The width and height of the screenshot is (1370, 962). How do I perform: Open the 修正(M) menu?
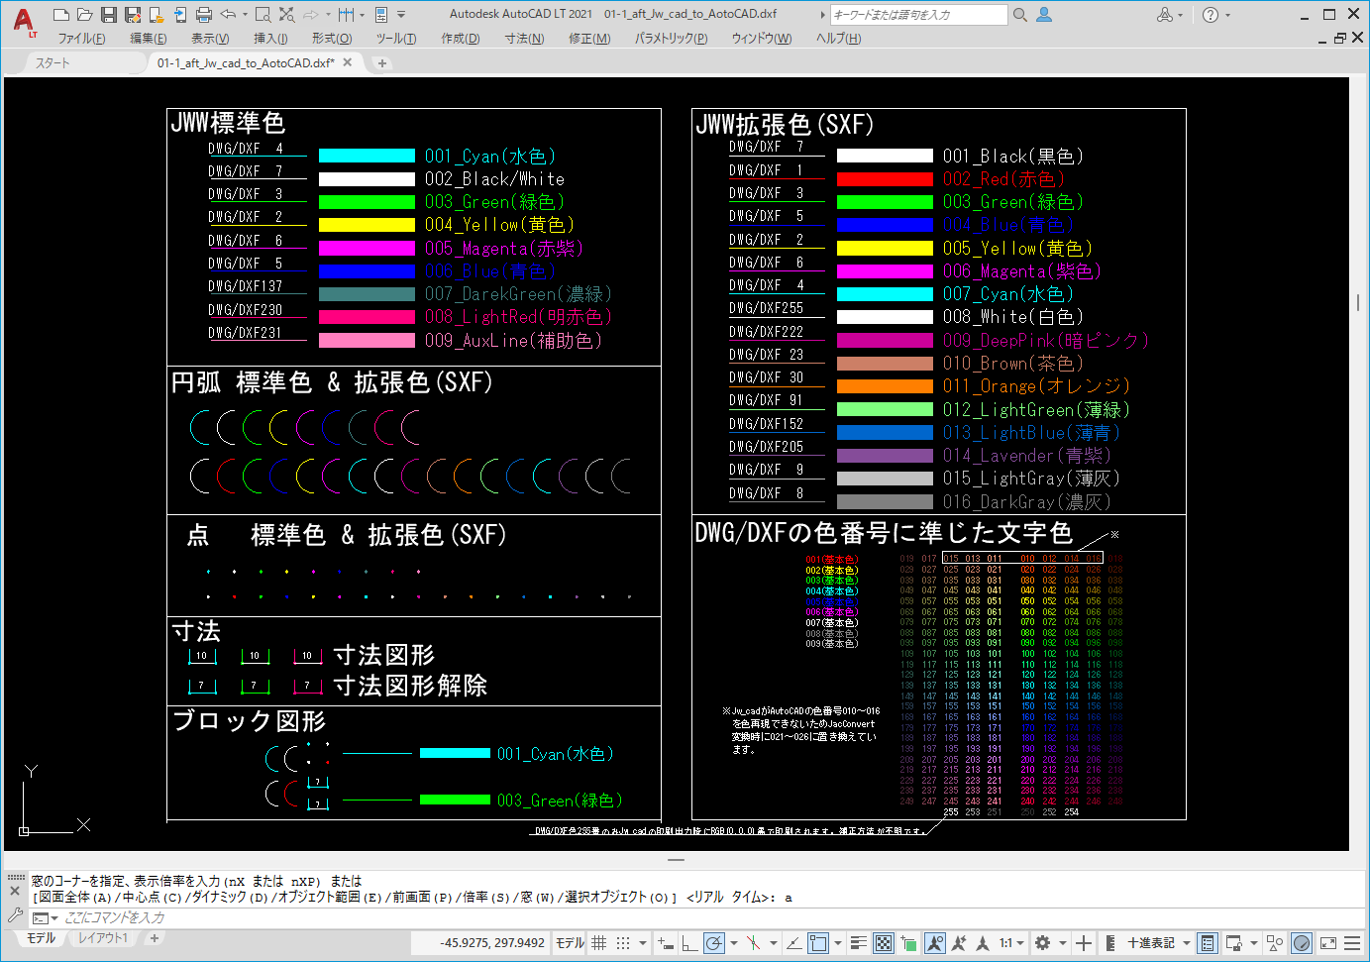tap(589, 39)
